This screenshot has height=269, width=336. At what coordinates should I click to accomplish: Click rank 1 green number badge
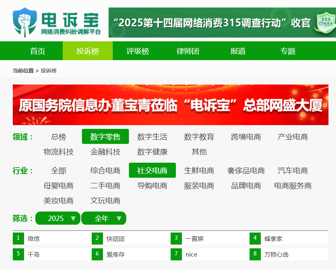pyautogui.click(x=18, y=239)
